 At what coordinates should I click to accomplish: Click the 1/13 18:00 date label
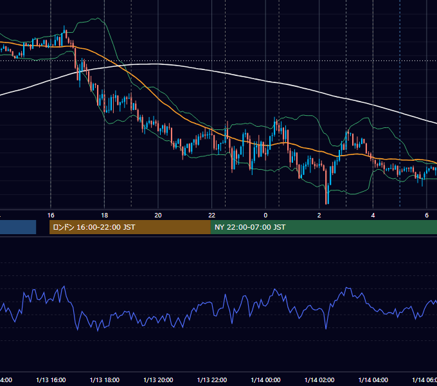pyautogui.click(x=105, y=380)
